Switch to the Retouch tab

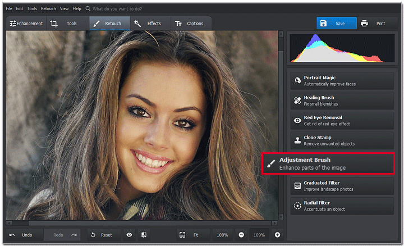click(109, 24)
